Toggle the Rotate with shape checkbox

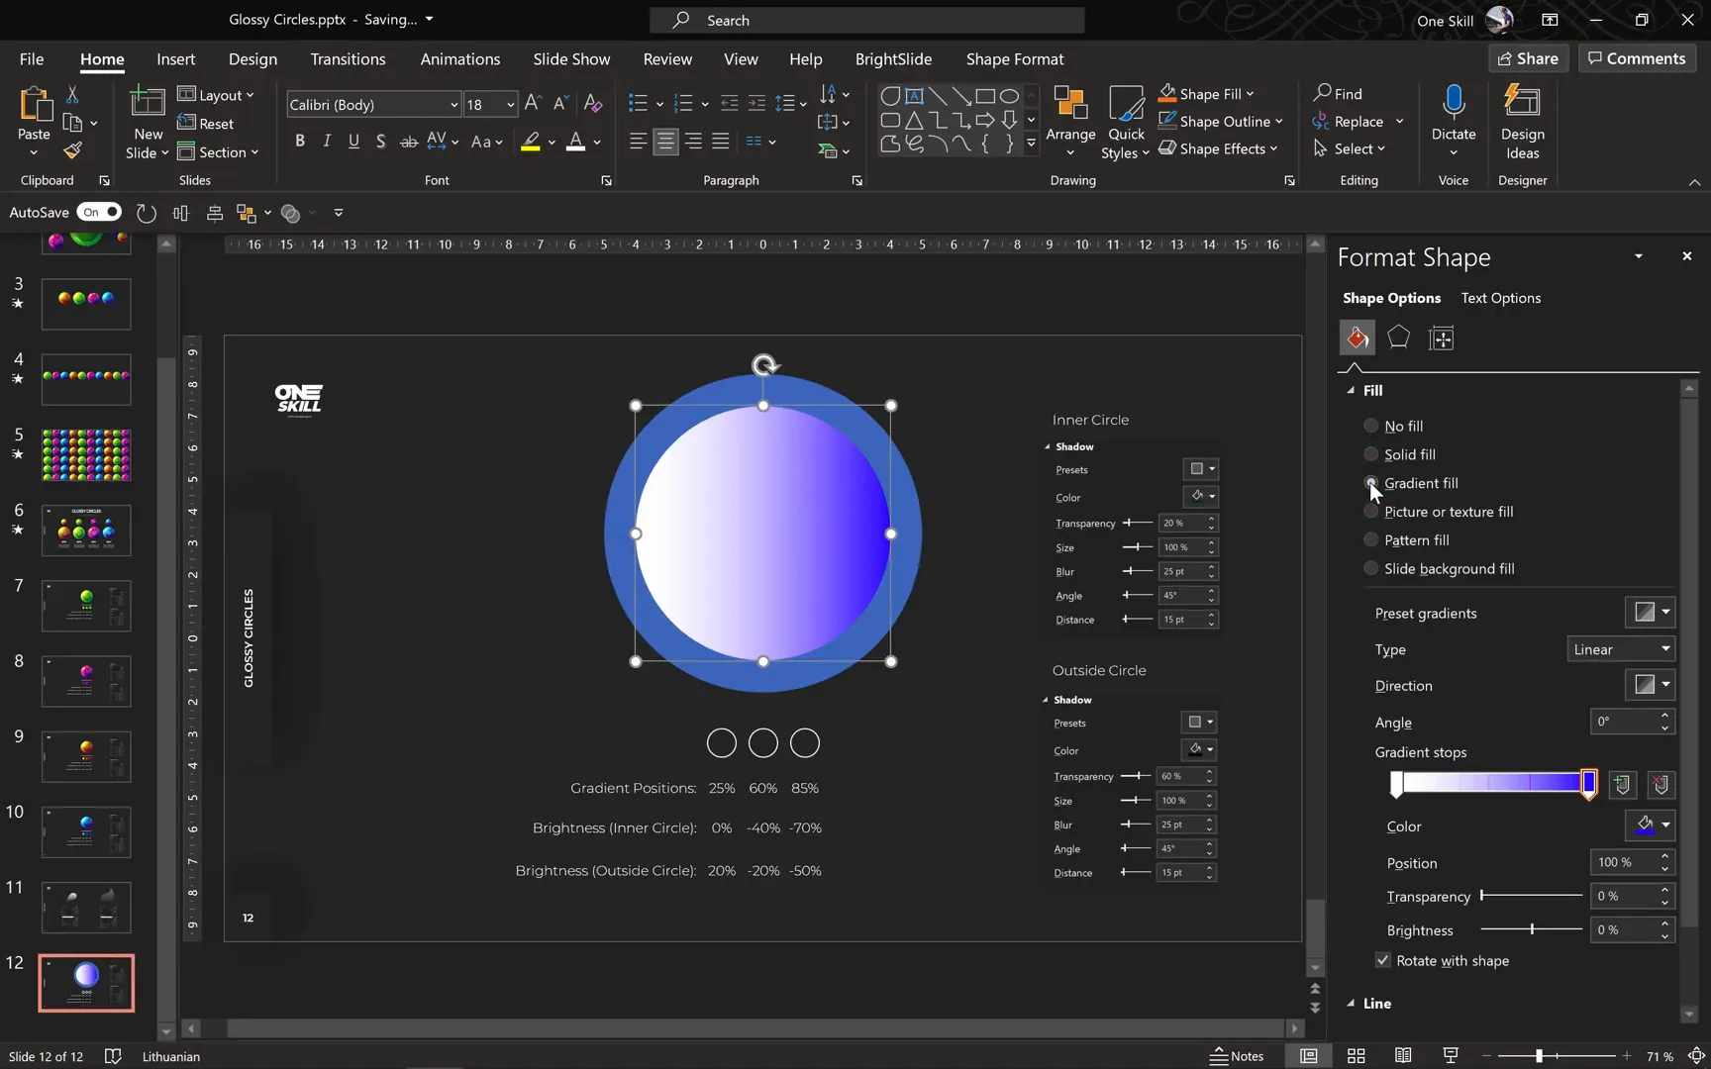[1382, 960]
